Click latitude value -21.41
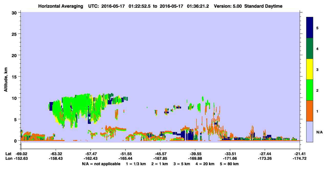The image size is (333, 171). tap(300, 154)
